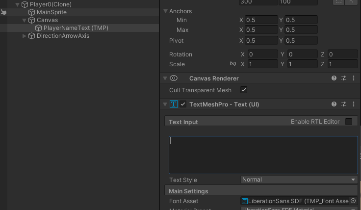Edit the Pivot Y field
Screen dimensions: 361x210
point(301,41)
